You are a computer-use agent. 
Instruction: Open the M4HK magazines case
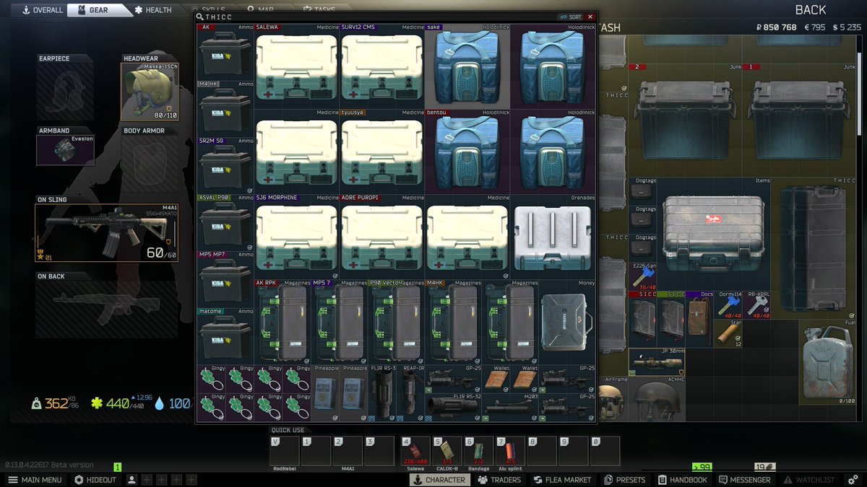coord(454,322)
